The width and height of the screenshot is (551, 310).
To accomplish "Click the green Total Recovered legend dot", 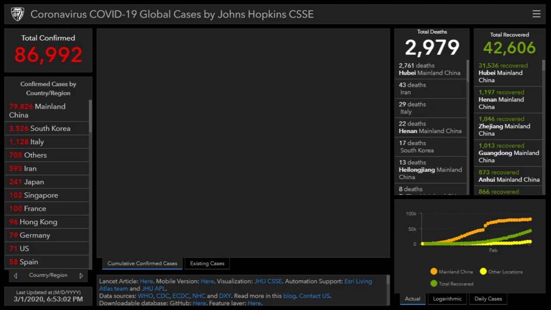I will [434, 283].
